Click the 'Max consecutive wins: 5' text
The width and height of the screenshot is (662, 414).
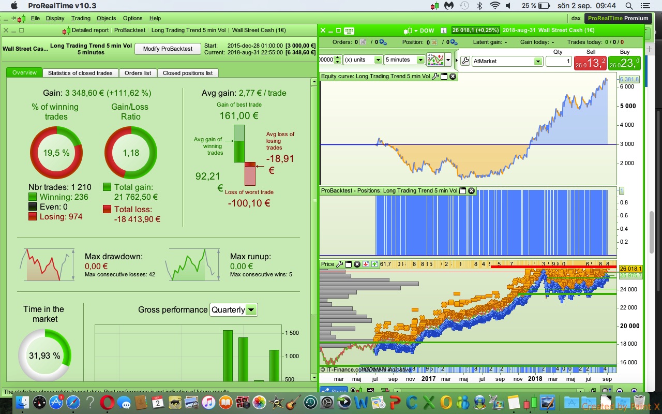tap(261, 274)
